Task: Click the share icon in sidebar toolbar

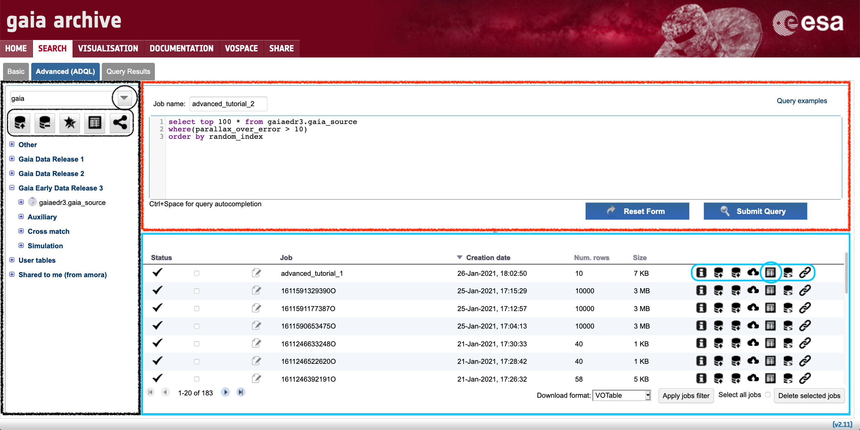Action: 120,123
